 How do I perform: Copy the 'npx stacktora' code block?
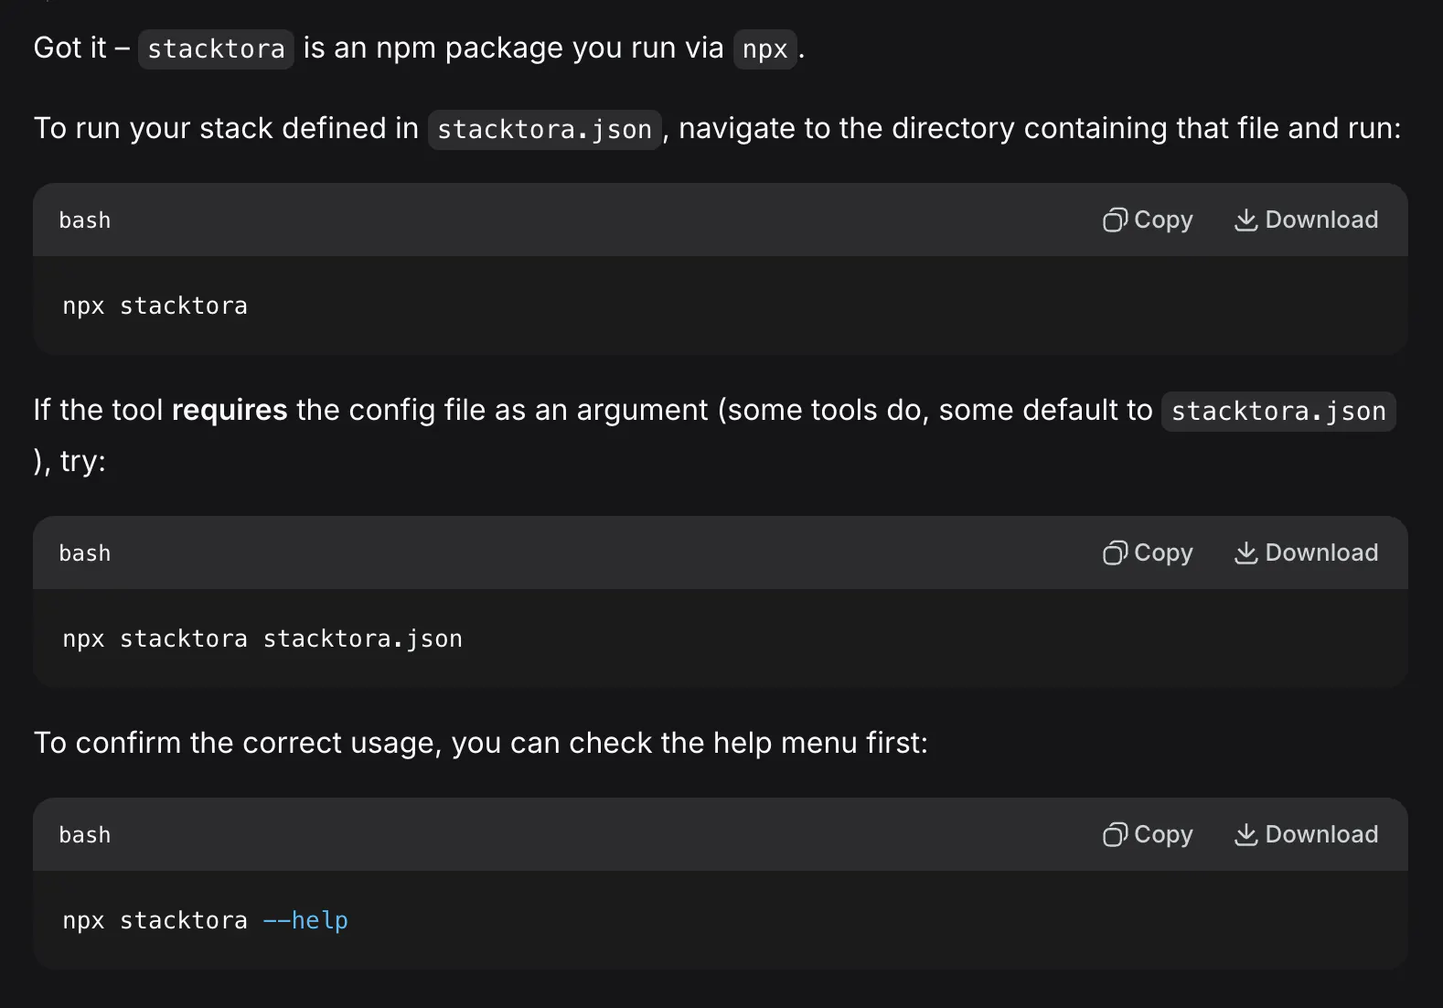coord(1148,220)
